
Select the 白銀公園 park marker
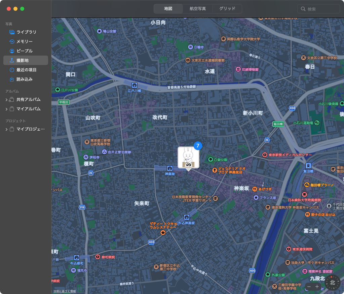point(211,160)
